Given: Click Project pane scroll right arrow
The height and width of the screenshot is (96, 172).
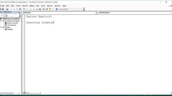Looking at the screenshot, I should 19,93.
